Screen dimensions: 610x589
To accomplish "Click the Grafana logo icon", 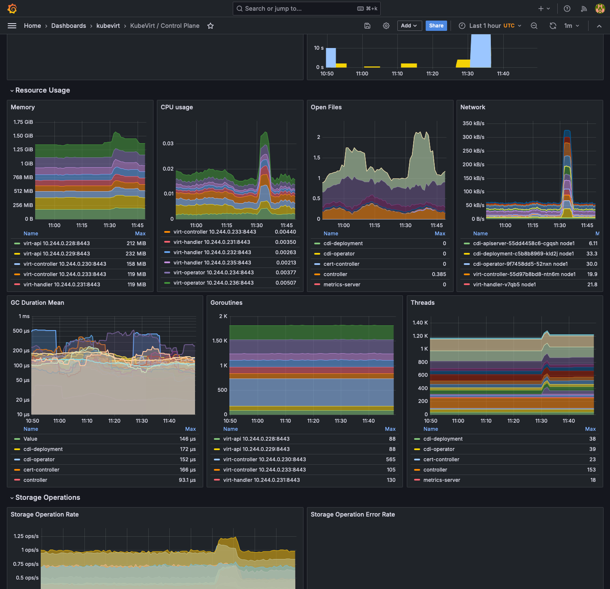I will click(x=12, y=9).
